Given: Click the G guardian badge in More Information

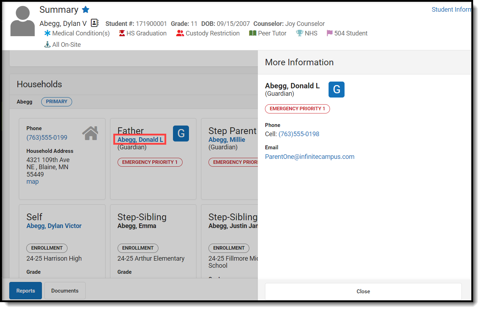Looking at the screenshot, I should click(x=336, y=89).
